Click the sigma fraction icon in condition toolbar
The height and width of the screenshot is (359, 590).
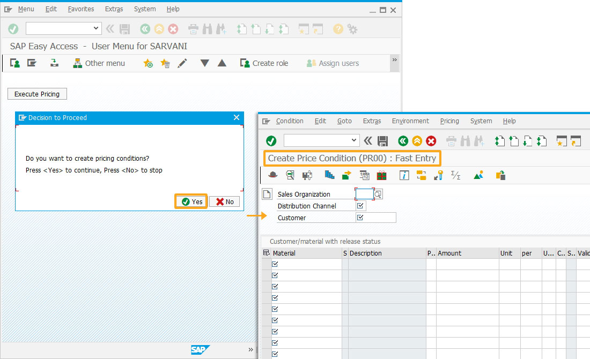coord(456,175)
